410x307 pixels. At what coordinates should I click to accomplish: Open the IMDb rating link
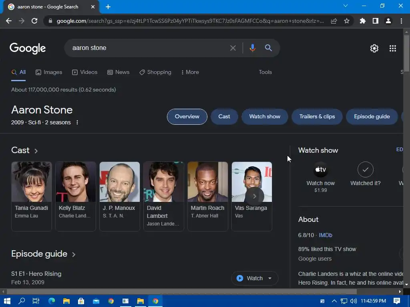click(x=325, y=235)
